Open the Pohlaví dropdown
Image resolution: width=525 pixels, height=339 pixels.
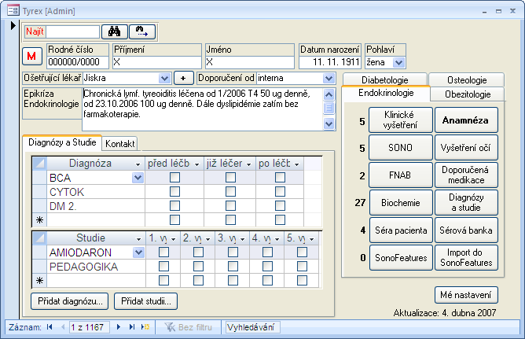[398, 62]
